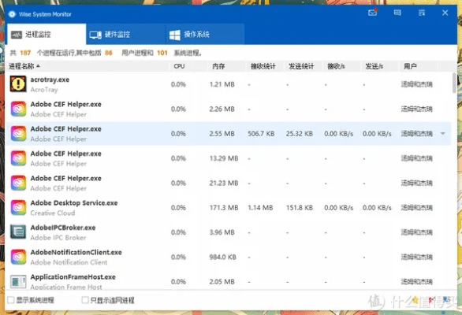
Task: Switch to the 硬件监控 tab
Action: (125, 35)
